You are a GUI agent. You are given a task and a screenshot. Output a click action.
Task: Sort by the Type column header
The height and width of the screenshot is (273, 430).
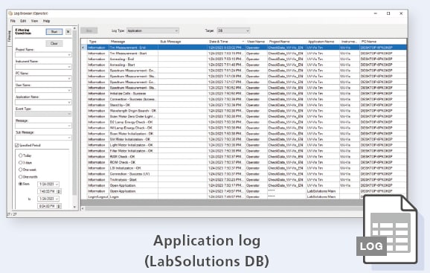point(98,42)
